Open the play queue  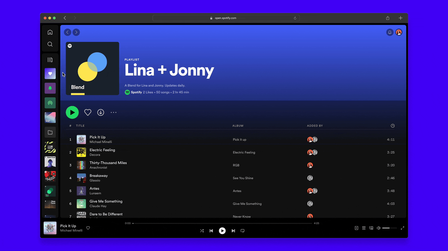pos(364,228)
